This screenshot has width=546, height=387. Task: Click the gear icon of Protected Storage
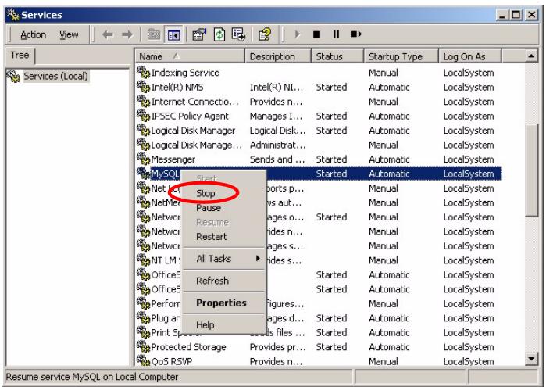143,346
